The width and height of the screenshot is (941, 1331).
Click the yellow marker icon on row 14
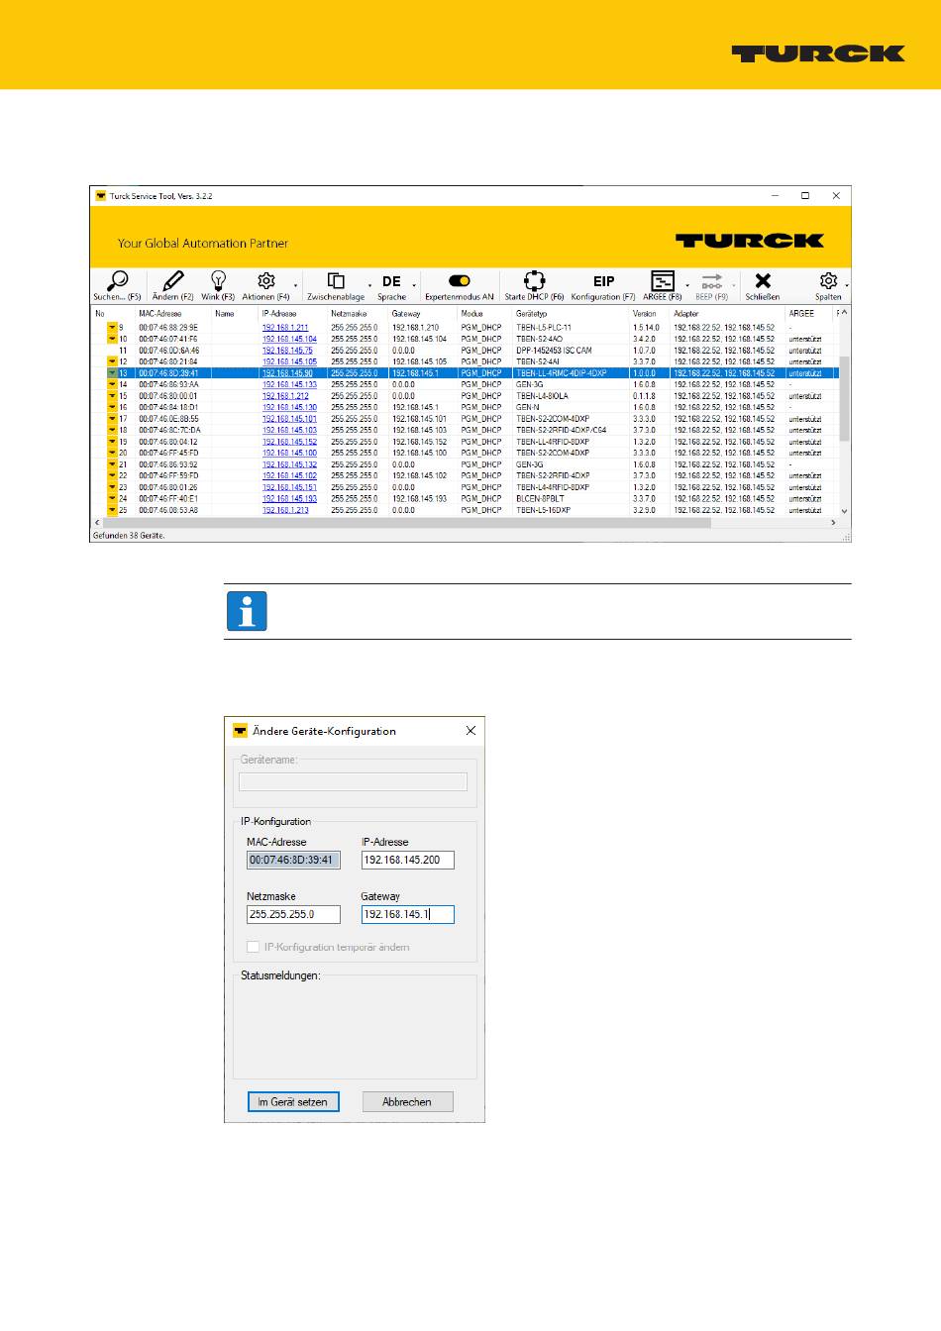click(x=112, y=385)
